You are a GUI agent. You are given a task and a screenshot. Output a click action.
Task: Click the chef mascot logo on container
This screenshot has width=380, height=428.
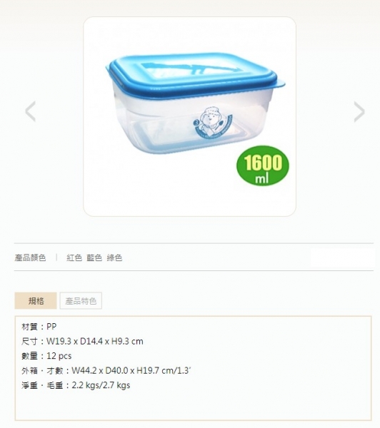(x=212, y=123)
